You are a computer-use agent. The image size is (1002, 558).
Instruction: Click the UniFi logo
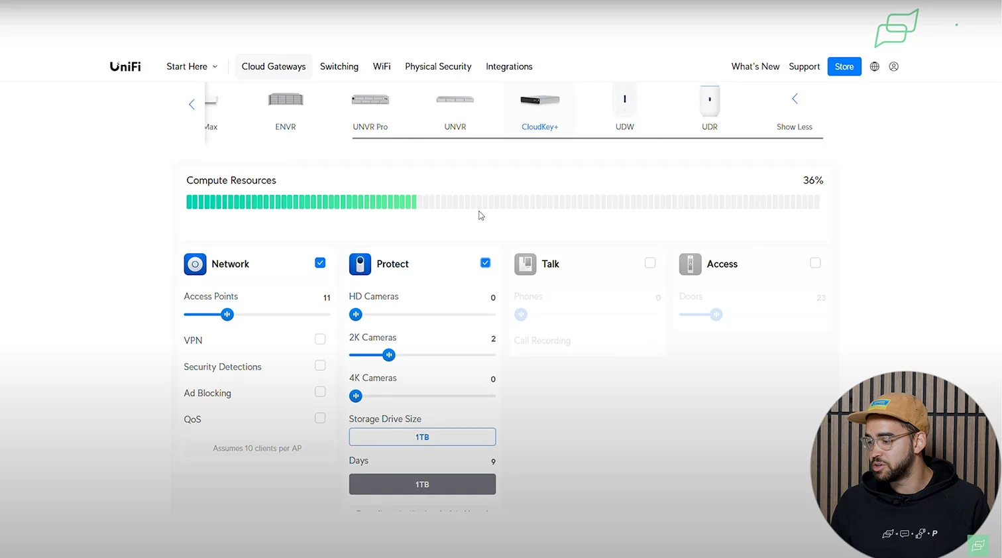coord(125,66)
